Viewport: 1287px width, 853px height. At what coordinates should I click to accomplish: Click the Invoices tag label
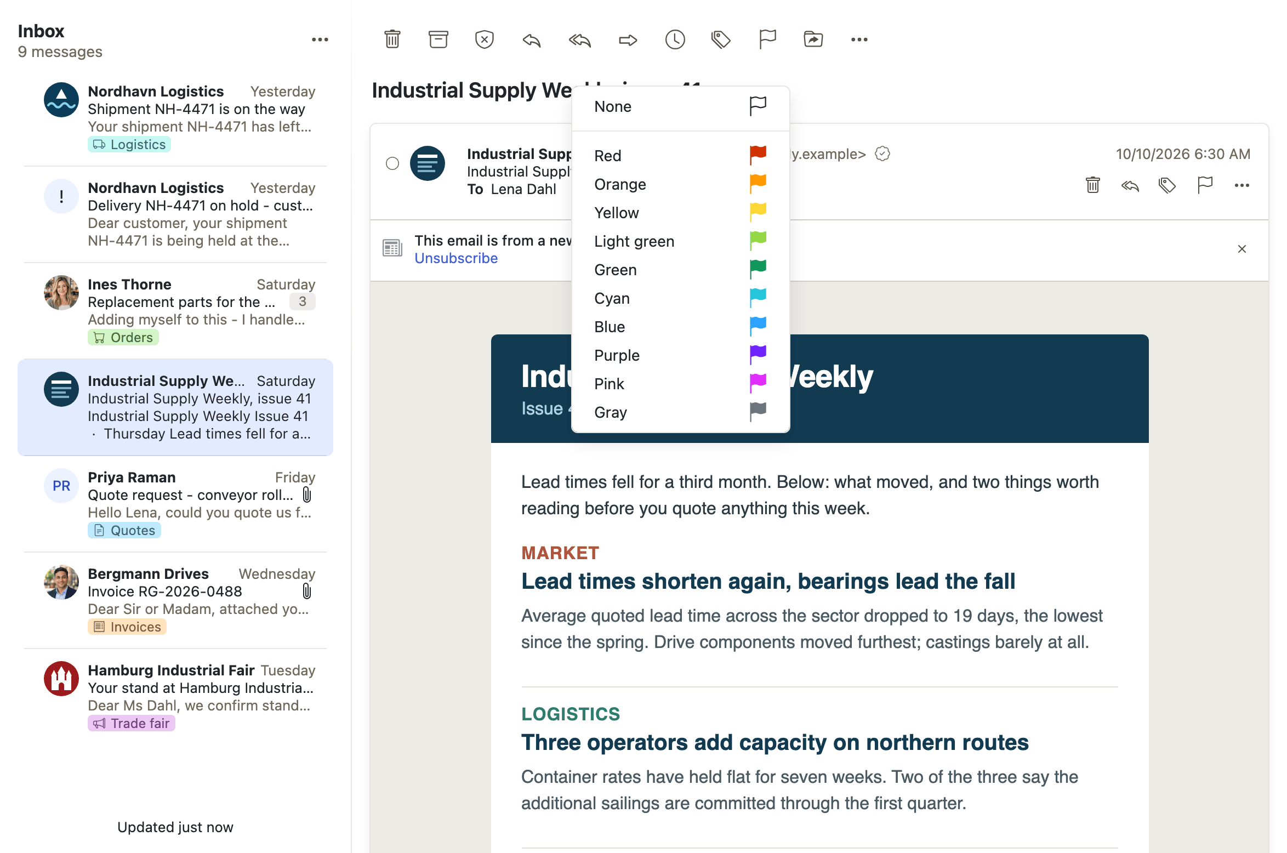pyautogui.click(x=127, y=627)
